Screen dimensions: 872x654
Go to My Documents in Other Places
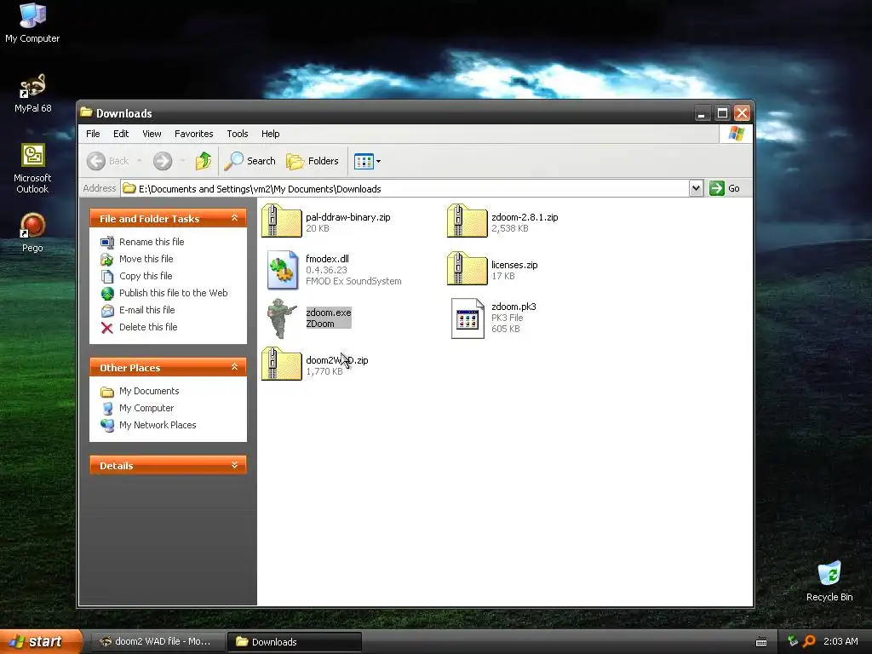[x=149, y=391]
